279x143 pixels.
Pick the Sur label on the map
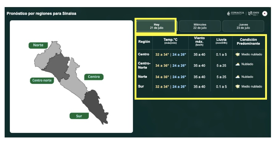(79, 116)
